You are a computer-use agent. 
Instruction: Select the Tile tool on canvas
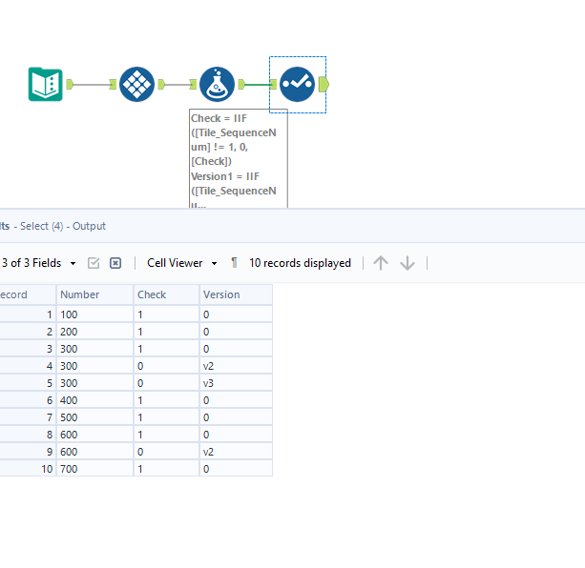click(x=136, y=84)
